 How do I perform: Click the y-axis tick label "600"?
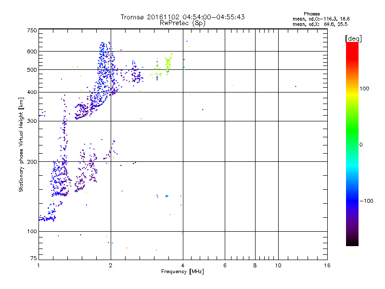pos(32,52)
